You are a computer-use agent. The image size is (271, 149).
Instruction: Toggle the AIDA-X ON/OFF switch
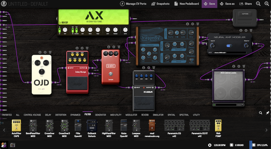pyautogui.click(x=60, y=30)
